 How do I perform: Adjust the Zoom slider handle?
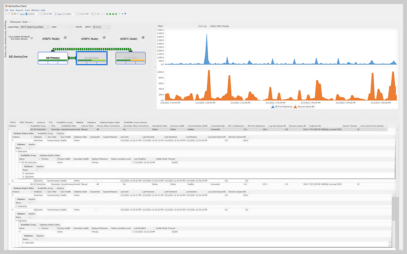click(x=70, y=27)
